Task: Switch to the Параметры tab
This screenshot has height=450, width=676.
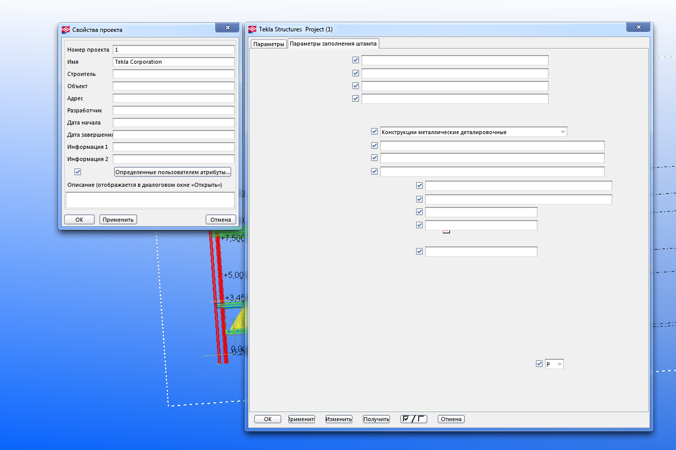Action: [x=268, y=44]
